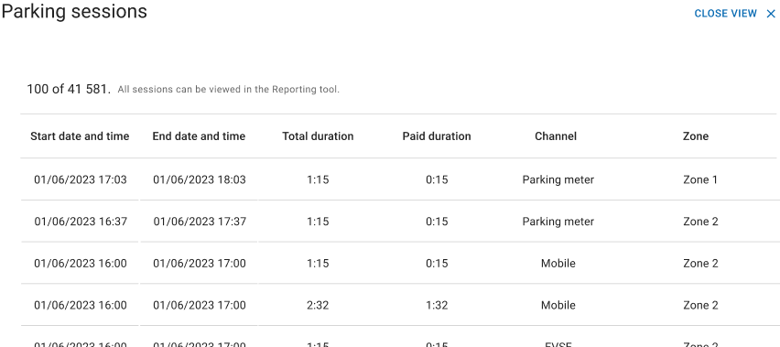This screenshot has width=780, height=347.
Task: Click Zone 2 in the row with 2:32 duration
Action: coord(700,305)
